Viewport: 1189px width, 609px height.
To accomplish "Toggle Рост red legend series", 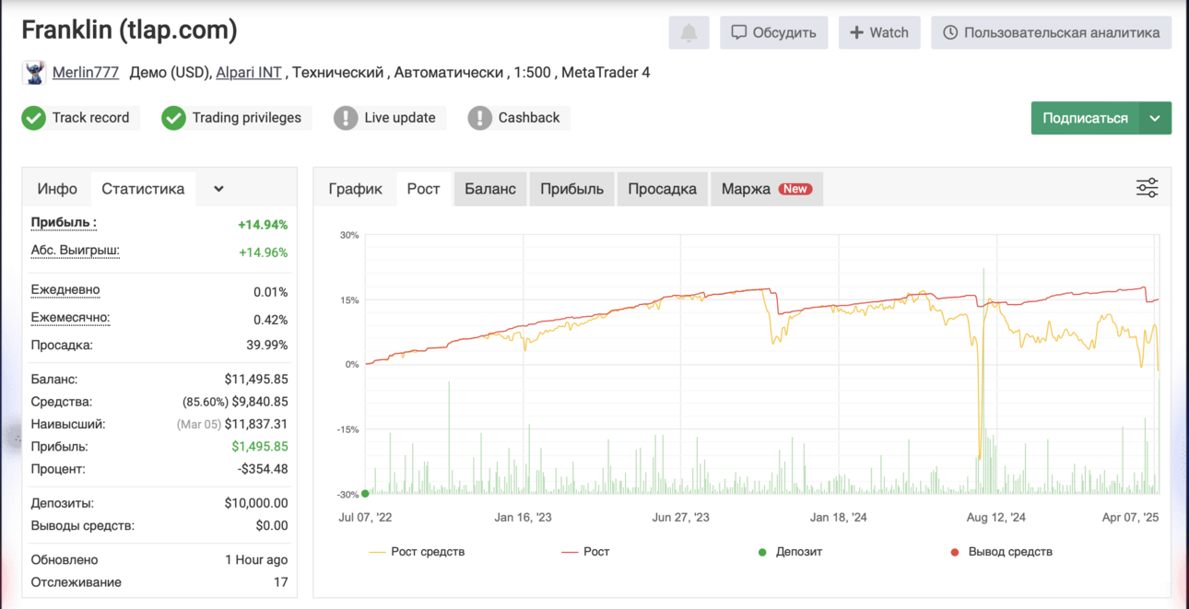I will tap(586, 552).
